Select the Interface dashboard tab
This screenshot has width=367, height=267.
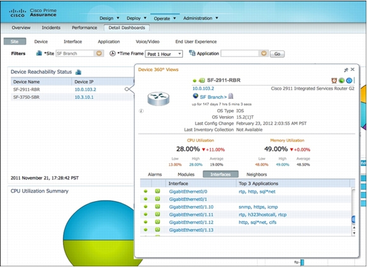click(x=73, y=42)
